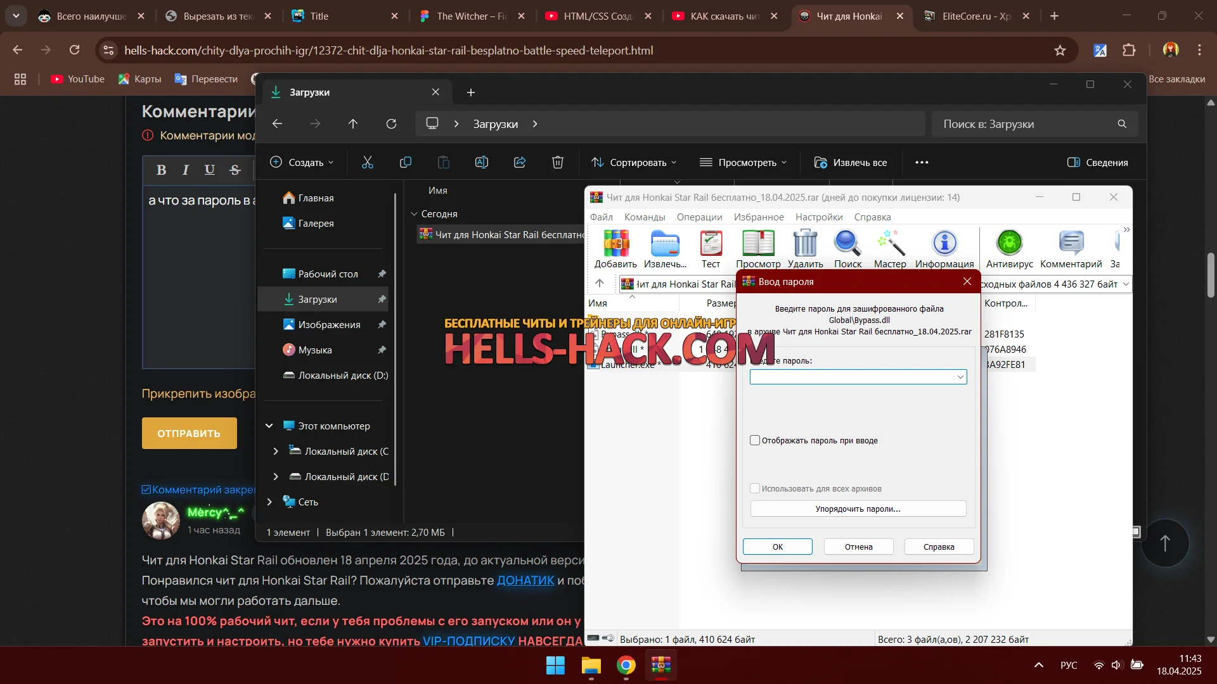
Task: Open File Explorer from the taskbar
Action: tap(591, 666)
